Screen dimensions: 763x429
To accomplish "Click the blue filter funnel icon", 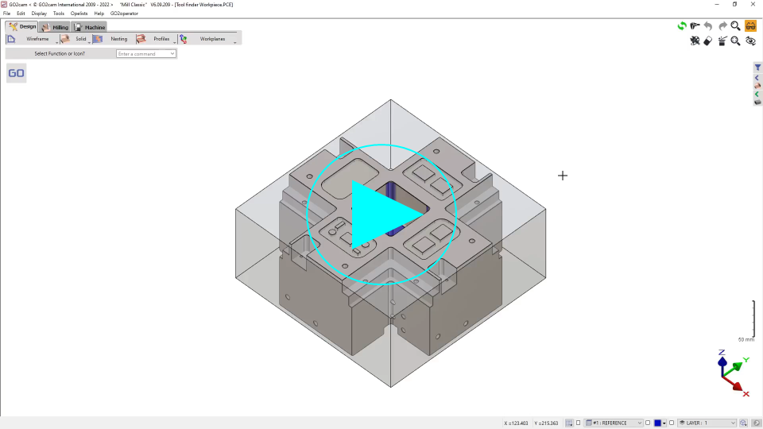I will pyautogui.click(x=757, y=68).
